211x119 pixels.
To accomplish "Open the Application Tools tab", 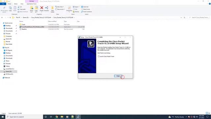I will tap(32, 4).
